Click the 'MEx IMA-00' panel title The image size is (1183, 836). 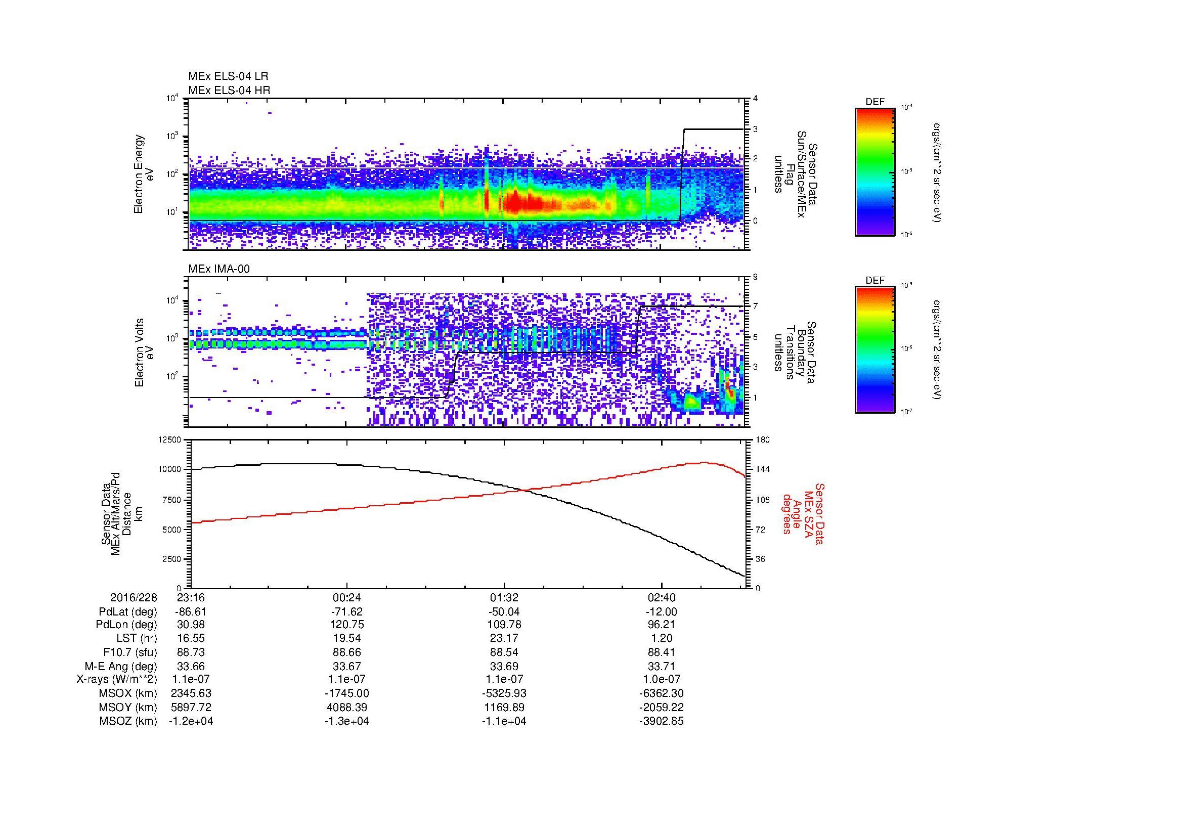click(218, 269)
